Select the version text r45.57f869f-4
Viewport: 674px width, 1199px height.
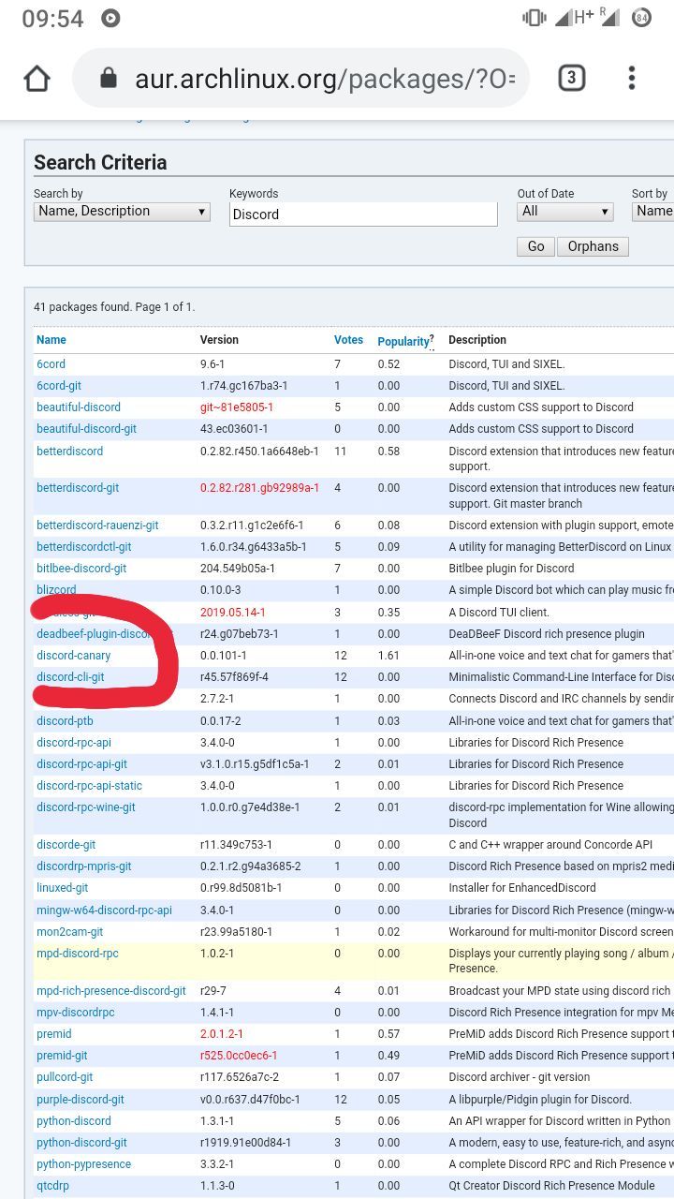tap(234, 677)
